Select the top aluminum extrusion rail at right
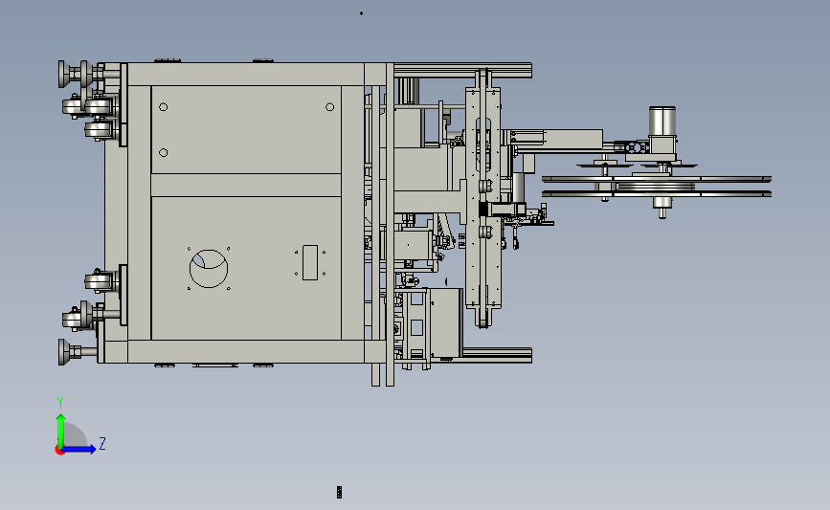The image size is (830, 510). pyautogui.click(x=462, y=70)
